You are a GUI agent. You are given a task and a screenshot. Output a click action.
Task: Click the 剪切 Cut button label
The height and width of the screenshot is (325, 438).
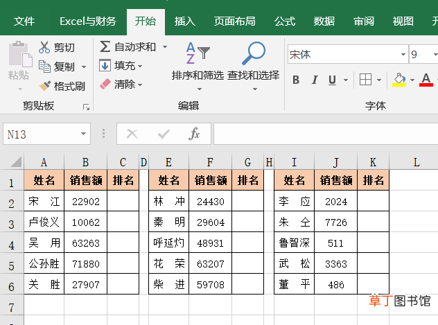(64, 47)
